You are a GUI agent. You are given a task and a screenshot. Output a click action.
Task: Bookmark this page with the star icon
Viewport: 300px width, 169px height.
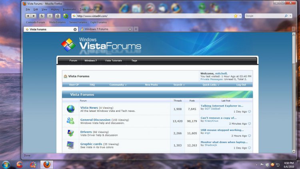236,16
